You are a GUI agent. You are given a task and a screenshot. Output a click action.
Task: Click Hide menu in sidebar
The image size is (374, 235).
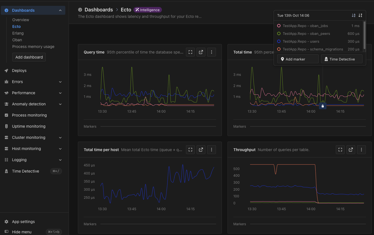click(22, 232)
